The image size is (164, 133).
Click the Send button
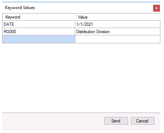(x=116, y=121)
